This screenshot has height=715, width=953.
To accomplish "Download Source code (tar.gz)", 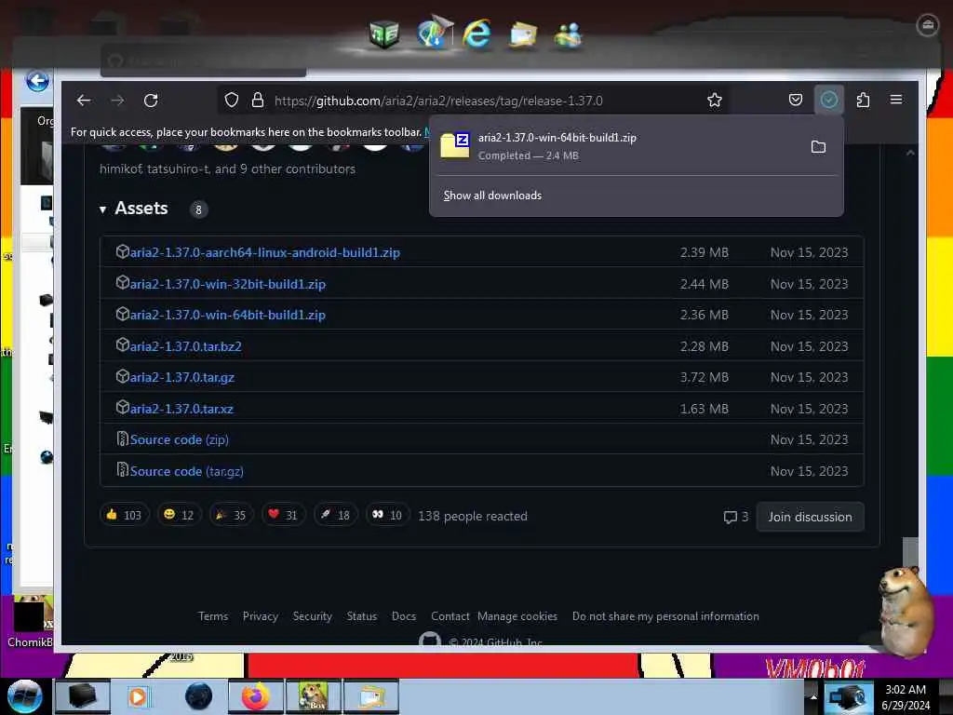I will coord(186,471).
